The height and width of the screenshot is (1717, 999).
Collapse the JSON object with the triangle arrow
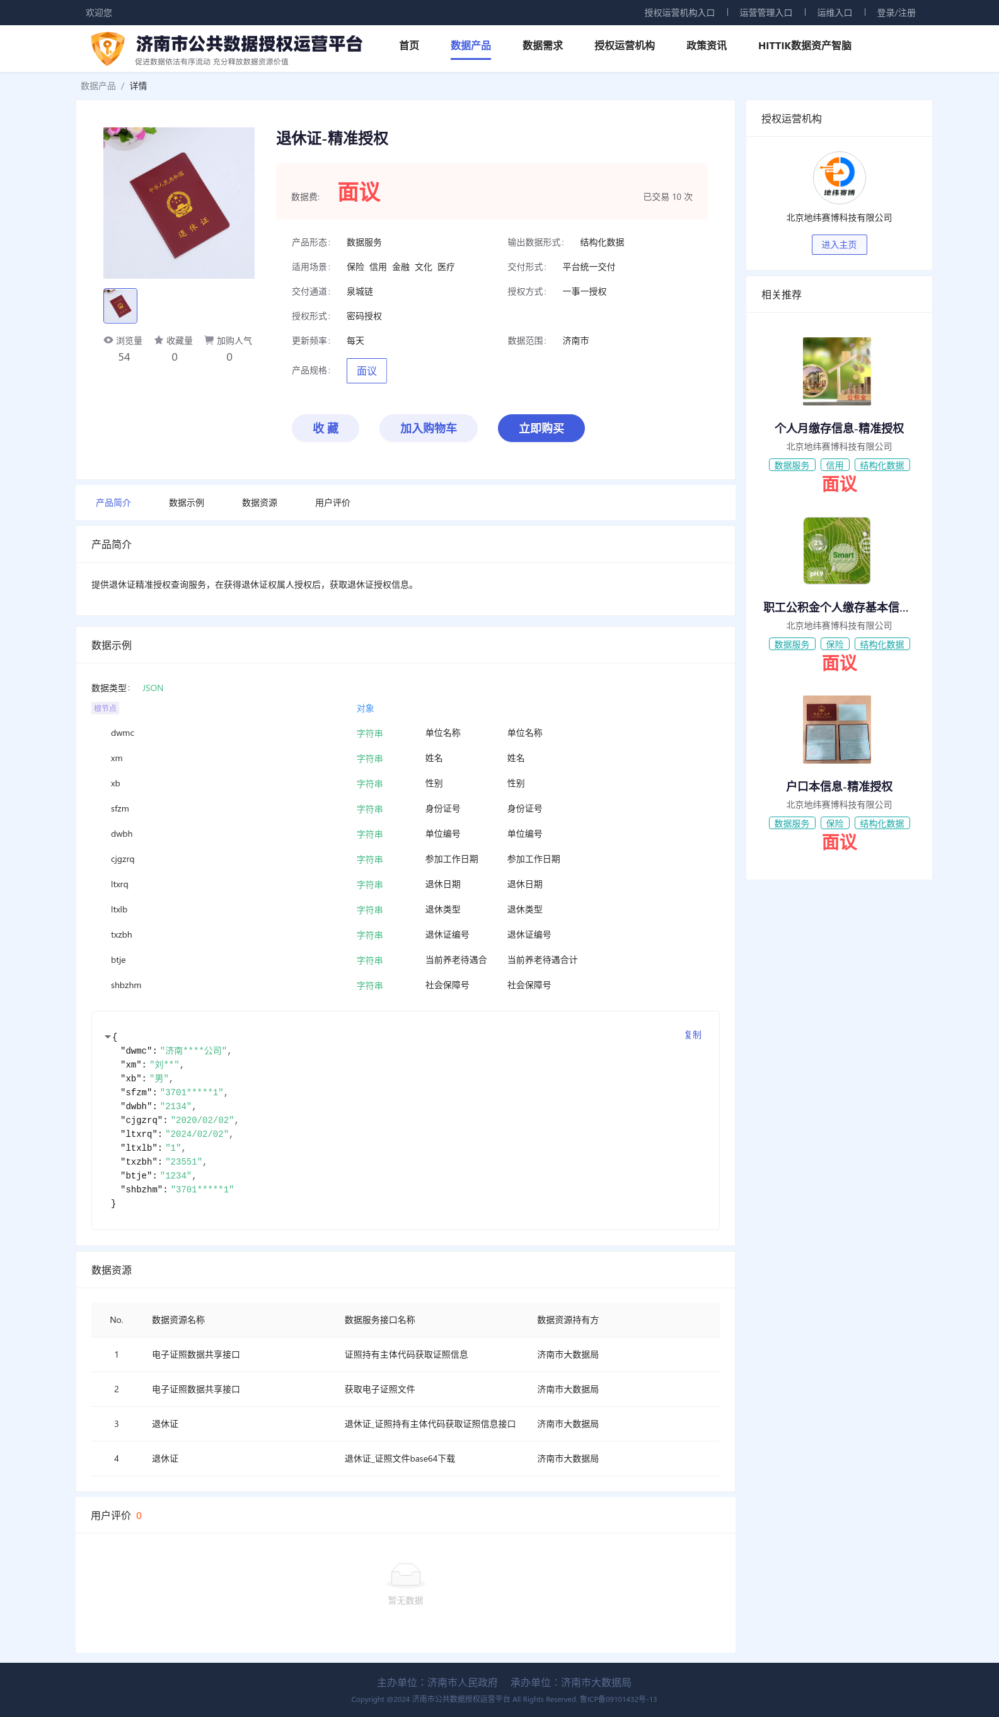108,1037
